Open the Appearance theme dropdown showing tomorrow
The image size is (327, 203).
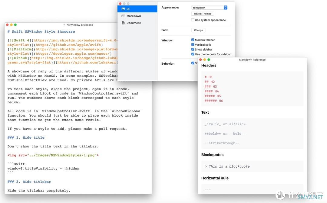pyautogui.click(x=209, y=8)
